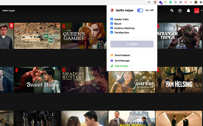This screenshot has width=203, height=126.
Task: Click the Trending Now label text
Action: (121, 32)
